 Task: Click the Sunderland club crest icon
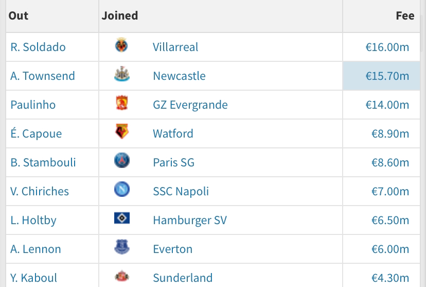coord(122,276)
